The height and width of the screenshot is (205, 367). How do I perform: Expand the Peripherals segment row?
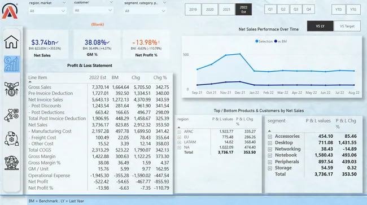pos(270,162)
